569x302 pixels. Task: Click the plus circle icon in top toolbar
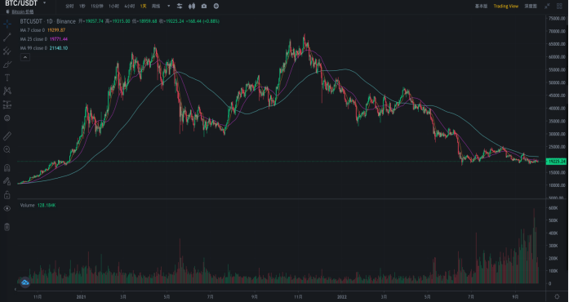(x=216, y=7)
